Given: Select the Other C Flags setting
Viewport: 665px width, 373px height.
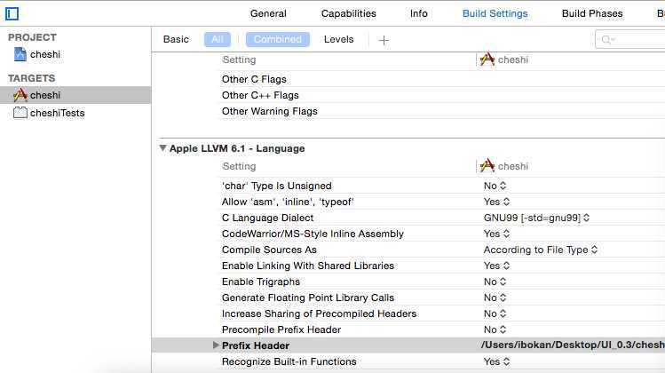Looking at the screenshot, I should (x=254, y=79).
